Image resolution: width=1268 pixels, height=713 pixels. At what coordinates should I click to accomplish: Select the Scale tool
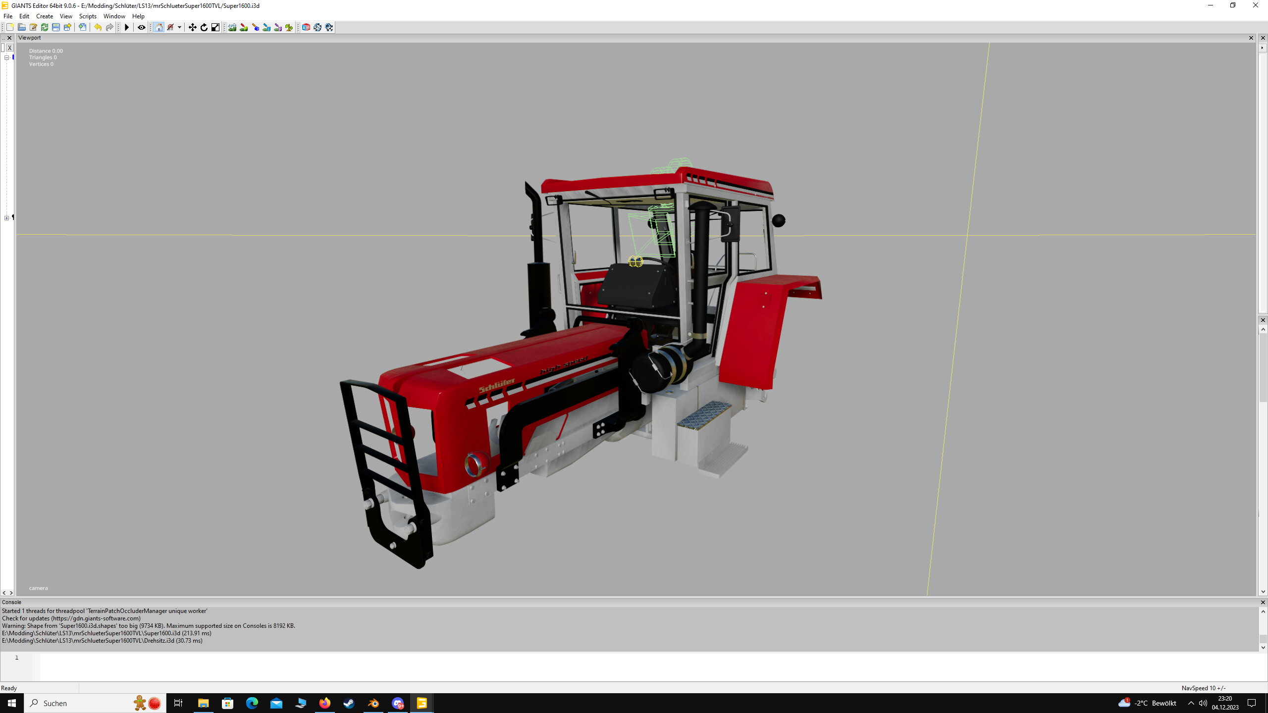[x=215, y=27]
